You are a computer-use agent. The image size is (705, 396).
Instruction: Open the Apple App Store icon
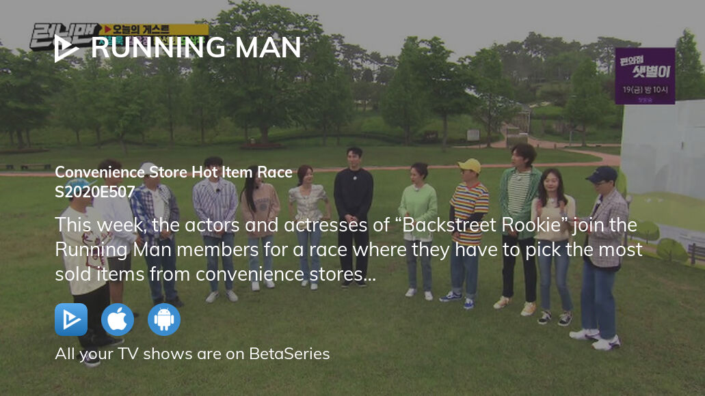tap(118, 320)
